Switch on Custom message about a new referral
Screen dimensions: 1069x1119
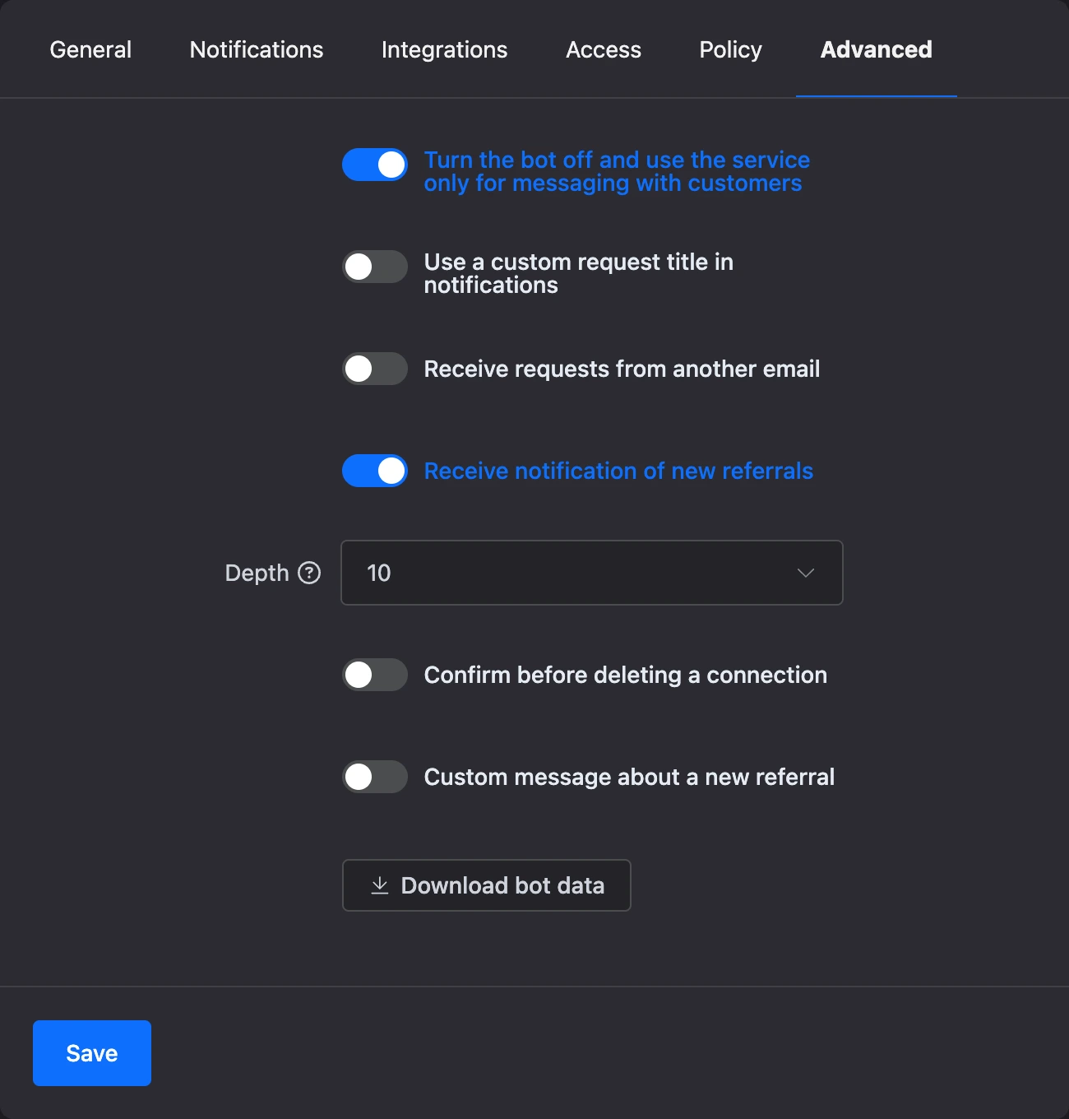coord(375,777)
